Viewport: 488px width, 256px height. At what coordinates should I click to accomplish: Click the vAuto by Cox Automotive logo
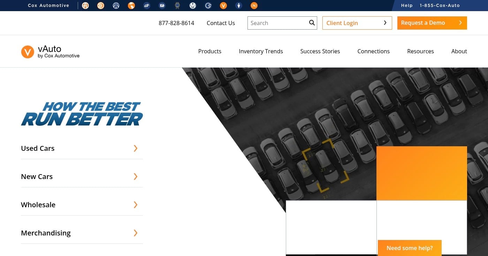(51, 52)
